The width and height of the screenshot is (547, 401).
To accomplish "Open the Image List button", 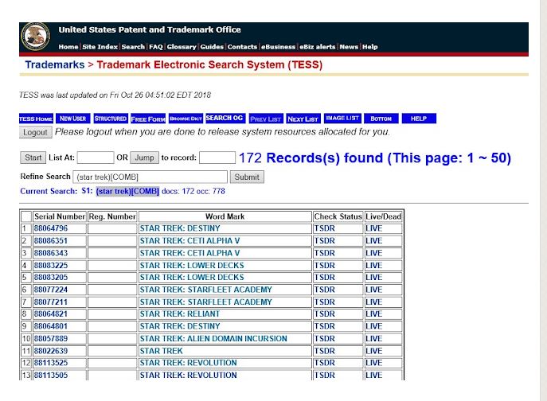I will (x=342, y=119).
